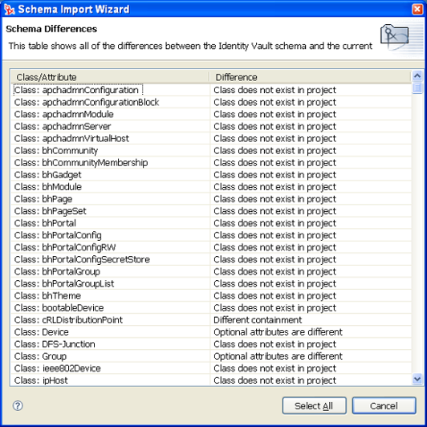Sort by Class/Attribute column header

pyautogui.click(x=110, y=77)
